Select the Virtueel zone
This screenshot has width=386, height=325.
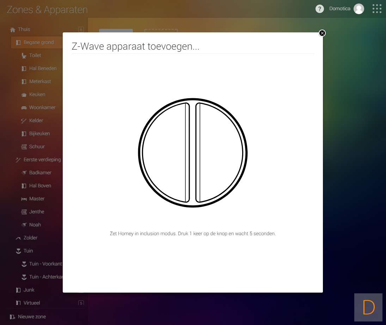(x=32, y=303)
